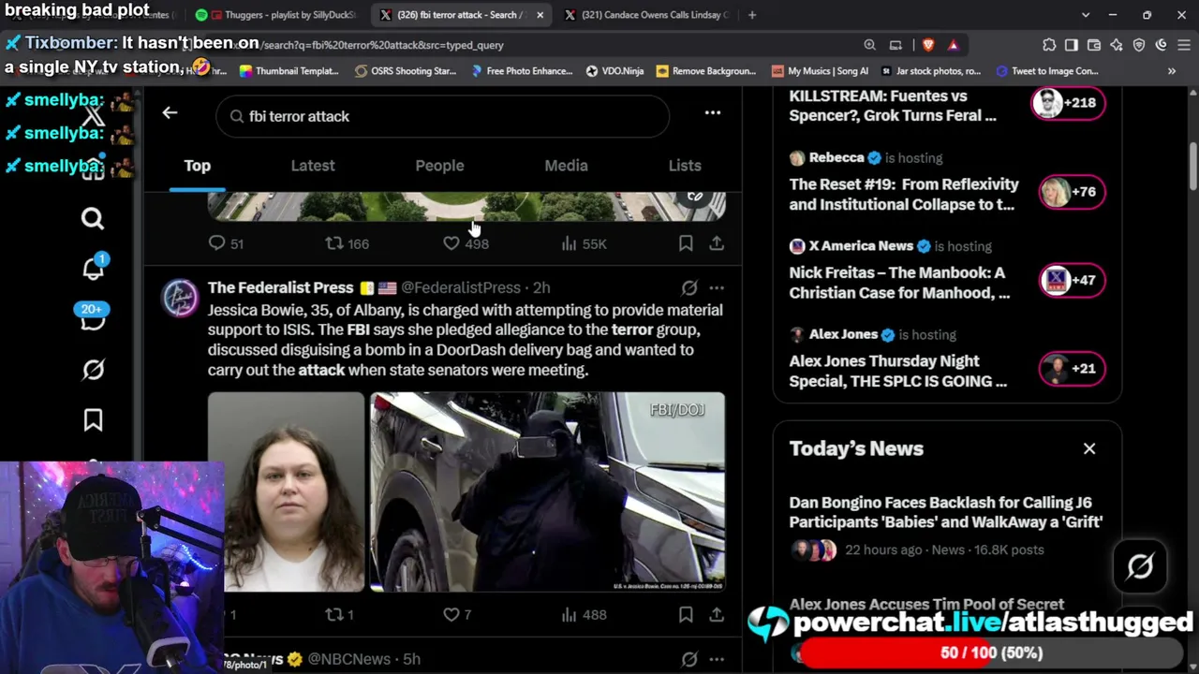Click the Brave Rewards triangle icon
Screen dimensions: 1199x674
click(x=953, y=45)
